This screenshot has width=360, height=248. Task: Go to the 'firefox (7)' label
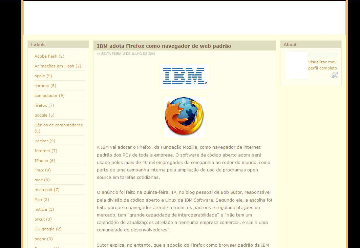point(44,105)
